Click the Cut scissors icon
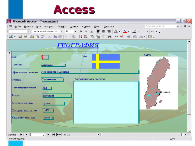Screen dimensions: 195x146 click(x=49, y=37)
